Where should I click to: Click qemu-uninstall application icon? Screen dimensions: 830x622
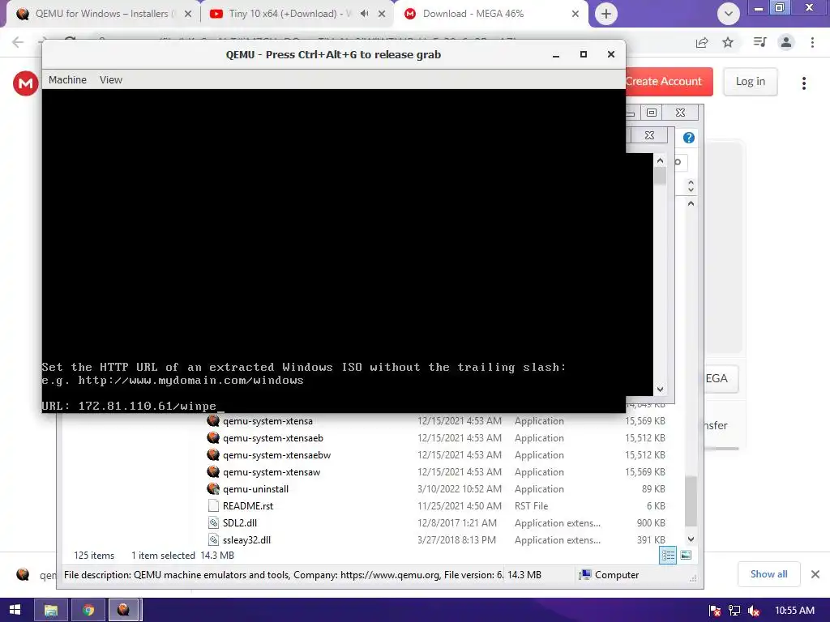tap(213, 488)
